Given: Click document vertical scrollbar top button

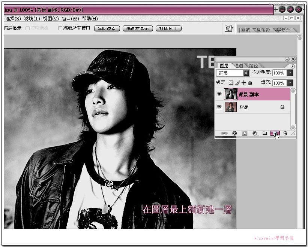Looking at the screenshot, I should click(x=299, y=38).
